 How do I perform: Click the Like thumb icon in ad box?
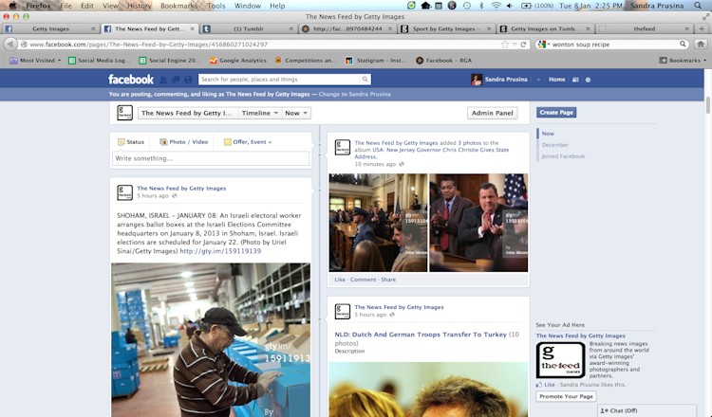[539, 385]
